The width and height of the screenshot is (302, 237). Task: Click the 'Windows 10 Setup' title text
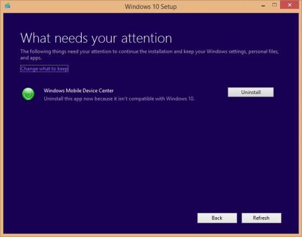tap(150, 7)
